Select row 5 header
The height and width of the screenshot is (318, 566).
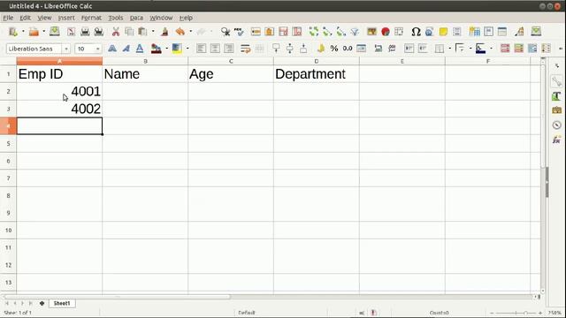click(8, 143)
